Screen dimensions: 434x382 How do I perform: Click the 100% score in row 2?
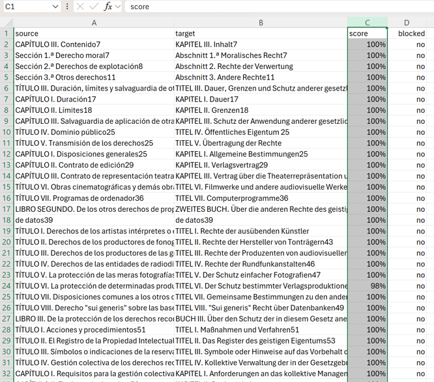coord(368,44)
